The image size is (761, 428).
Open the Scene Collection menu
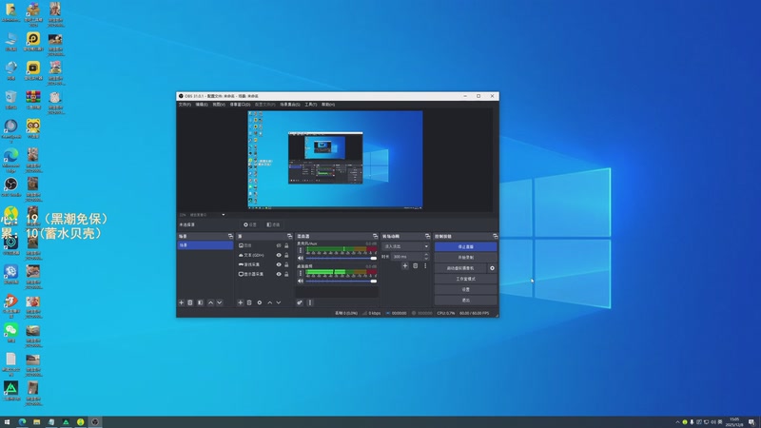(290, 105)
